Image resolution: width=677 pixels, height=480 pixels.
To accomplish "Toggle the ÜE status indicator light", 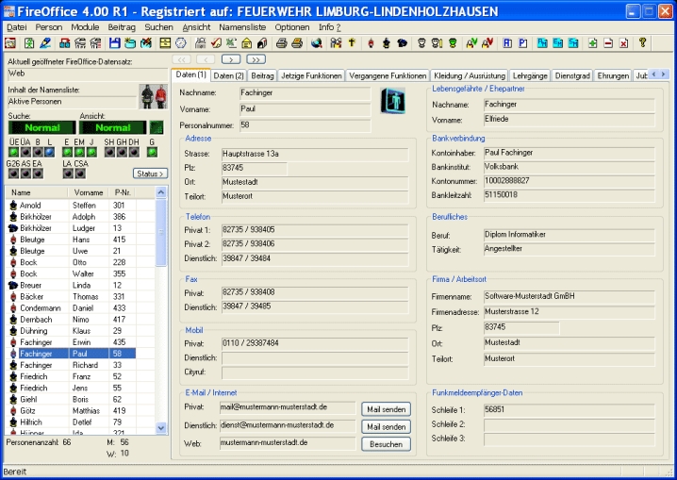I will (12, 151).
